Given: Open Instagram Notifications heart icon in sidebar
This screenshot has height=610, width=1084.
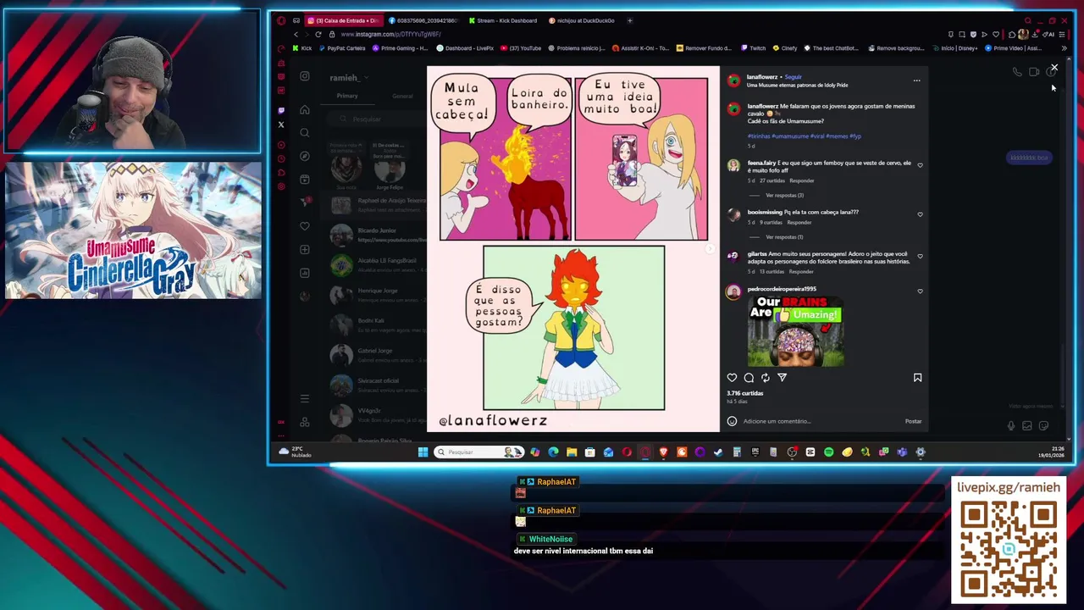Looking at the screenshot, I should coord(305,226).
